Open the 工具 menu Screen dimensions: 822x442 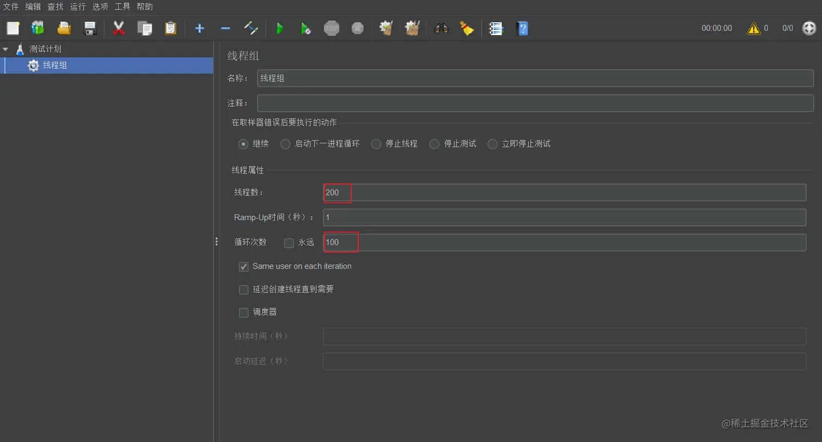(122, 7)
